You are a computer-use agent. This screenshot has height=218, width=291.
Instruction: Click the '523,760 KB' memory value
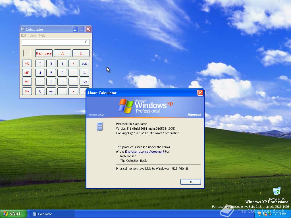coord(180,169)
